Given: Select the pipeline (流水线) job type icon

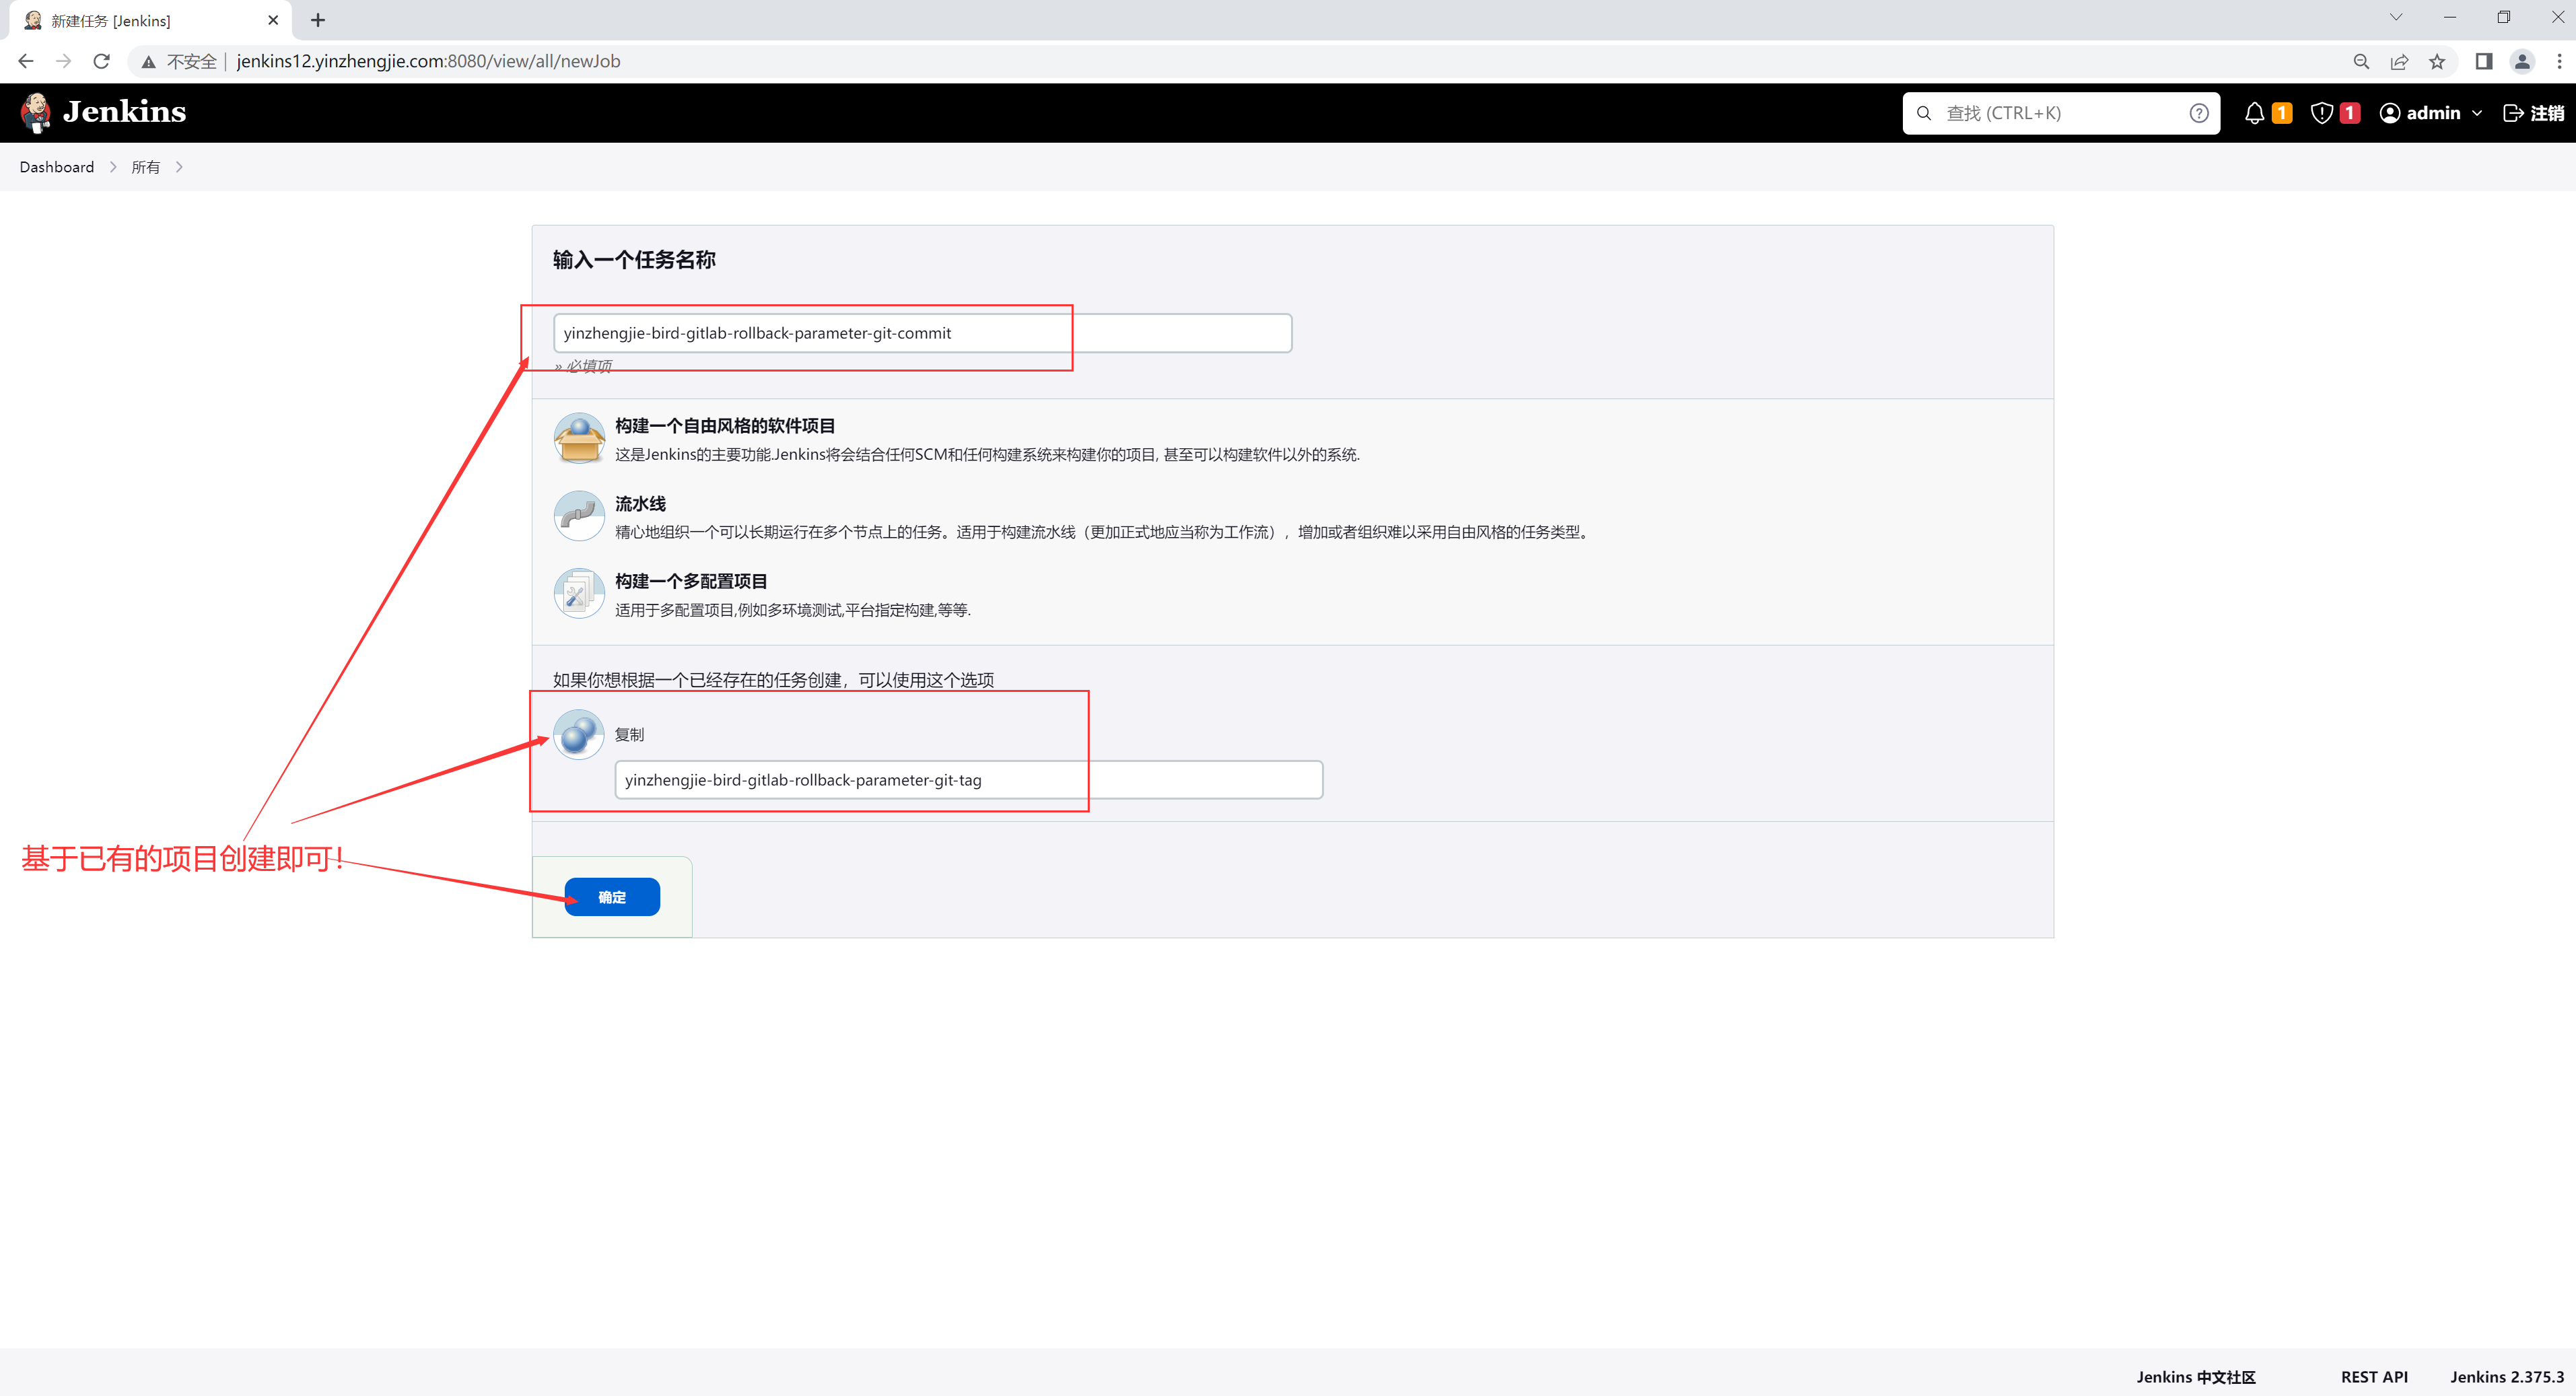Looking at the screenshot, I should click(579, 516).
